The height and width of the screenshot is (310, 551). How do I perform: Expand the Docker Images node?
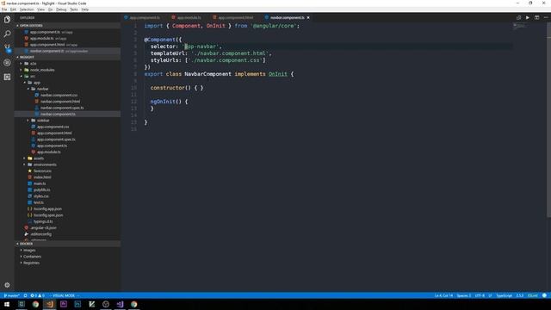point(67,251)
